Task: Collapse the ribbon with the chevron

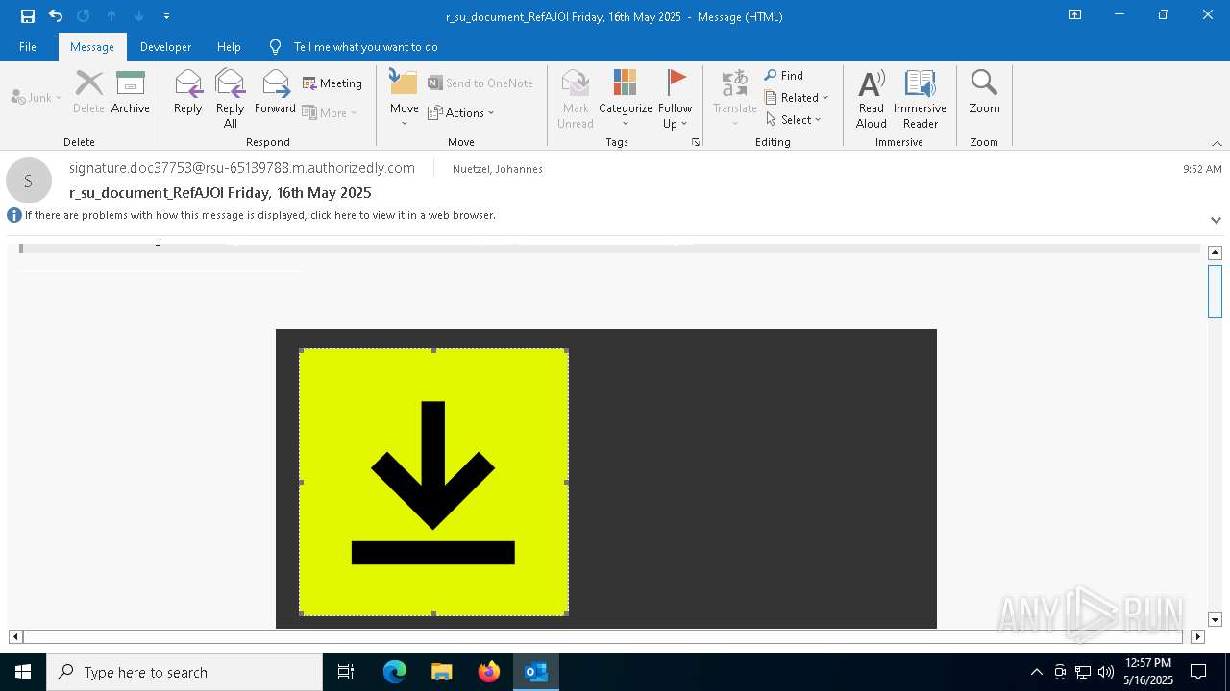Action: [x=1217, y=143]
